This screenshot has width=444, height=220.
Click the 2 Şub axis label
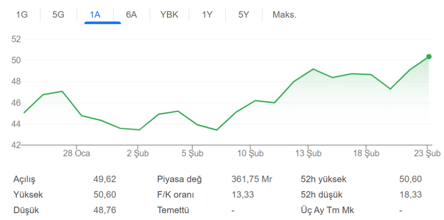click(x=138, y=154)
